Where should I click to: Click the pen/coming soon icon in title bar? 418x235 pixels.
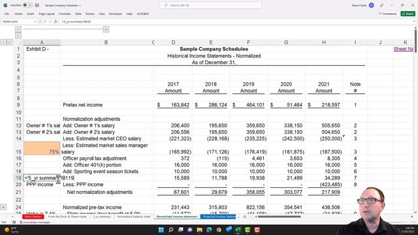click(381, 5)
